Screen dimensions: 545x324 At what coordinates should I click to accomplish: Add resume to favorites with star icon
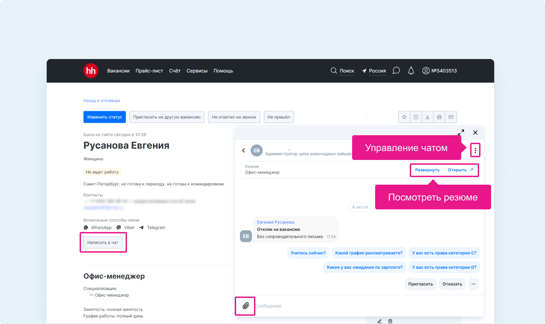coord(404,117)
